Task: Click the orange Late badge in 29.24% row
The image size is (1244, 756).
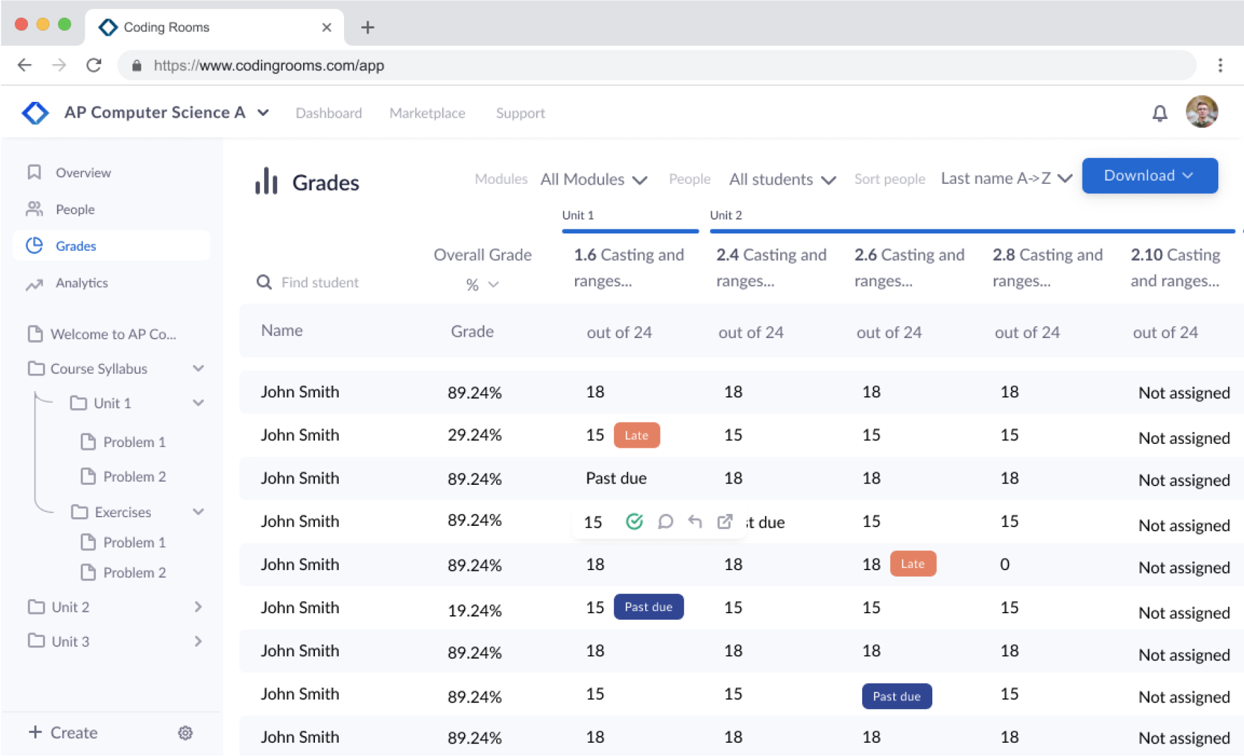Action: (x=637, y=435)
